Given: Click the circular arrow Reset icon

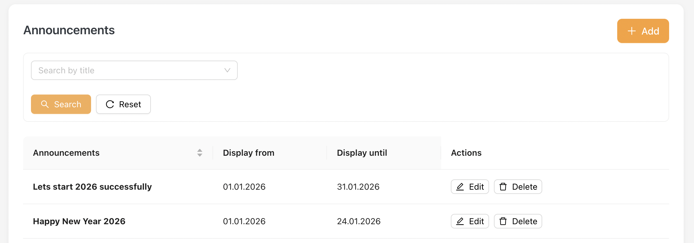Looking at the screenshot, I should 110,104.
